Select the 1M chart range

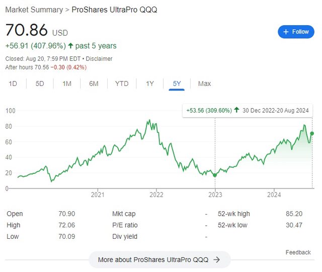tap(67, 84)
